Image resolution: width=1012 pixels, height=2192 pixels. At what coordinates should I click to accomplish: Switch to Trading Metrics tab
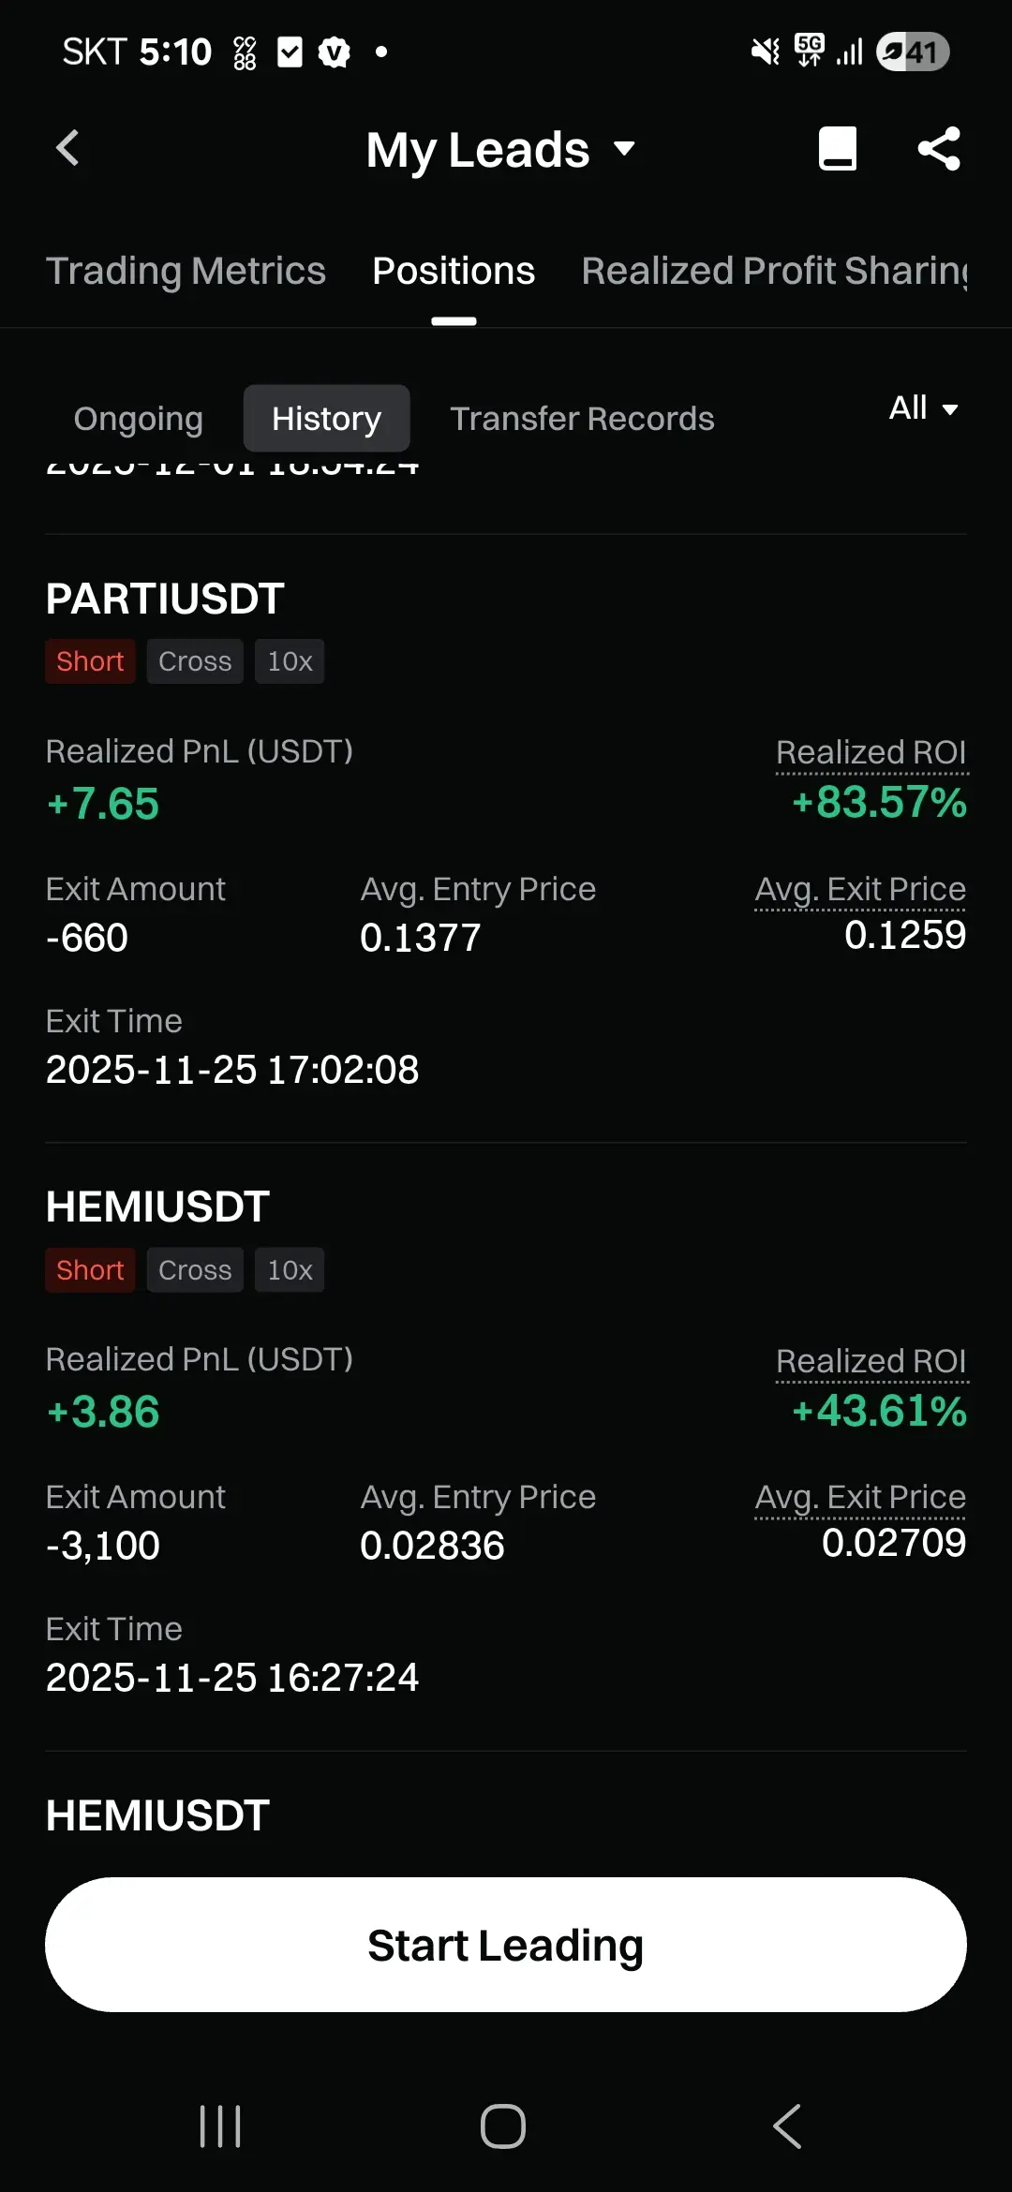pos(186,271)
